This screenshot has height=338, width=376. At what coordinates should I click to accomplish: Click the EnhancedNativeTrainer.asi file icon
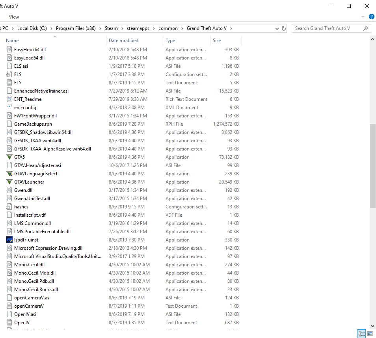[9, 91]
